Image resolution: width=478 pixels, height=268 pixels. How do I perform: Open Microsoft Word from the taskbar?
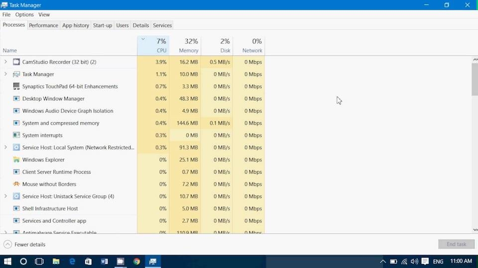pyautogui.click(x=104, y=262)
